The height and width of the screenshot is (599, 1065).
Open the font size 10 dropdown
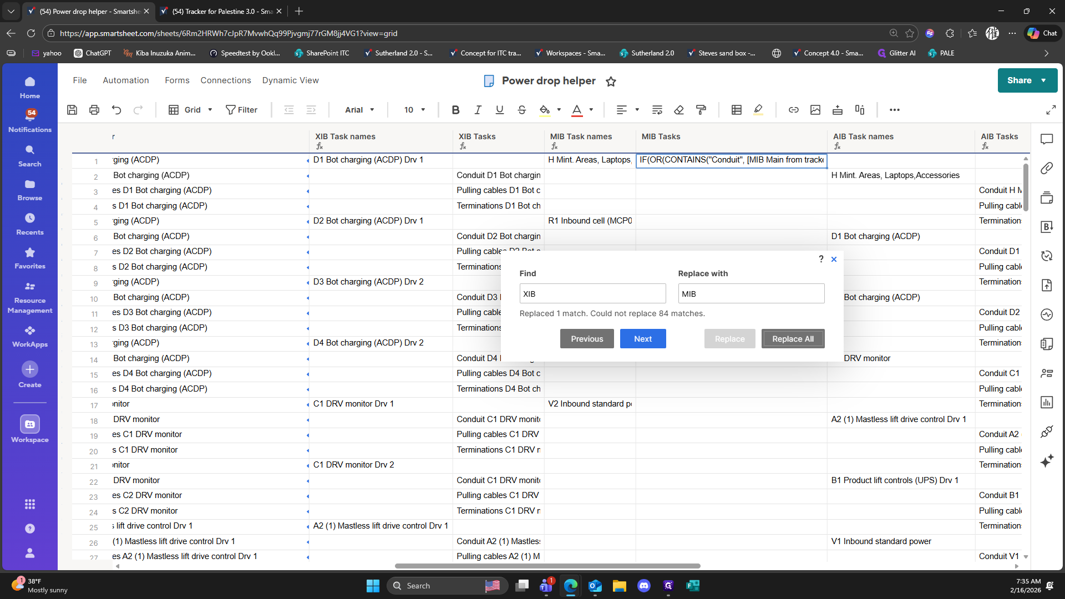[x=414, y=110]
